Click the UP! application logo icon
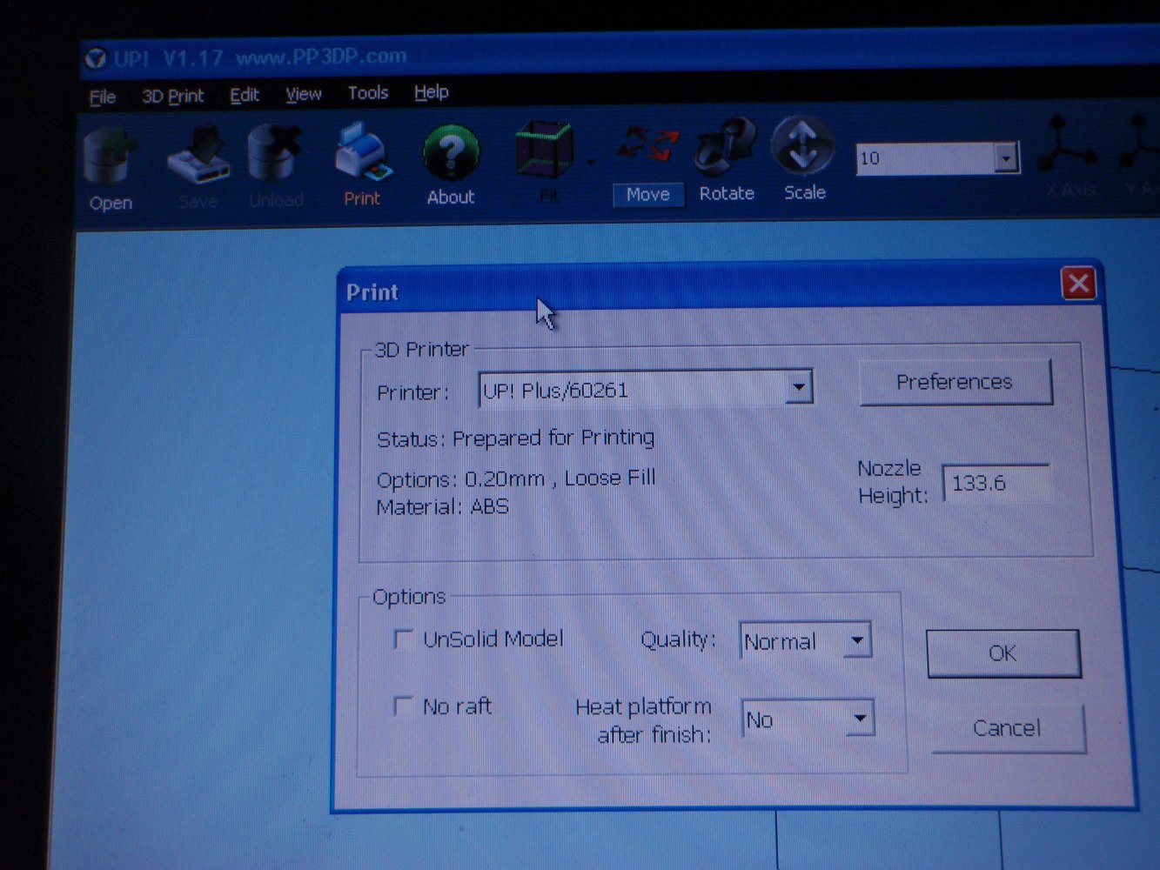This screenshot has width=1160, height=870. pyautogui.click(x=96, y=59)
